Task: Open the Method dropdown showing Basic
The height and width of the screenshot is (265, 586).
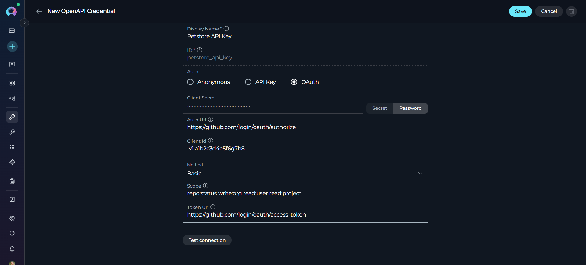Action: coord(305,173)
